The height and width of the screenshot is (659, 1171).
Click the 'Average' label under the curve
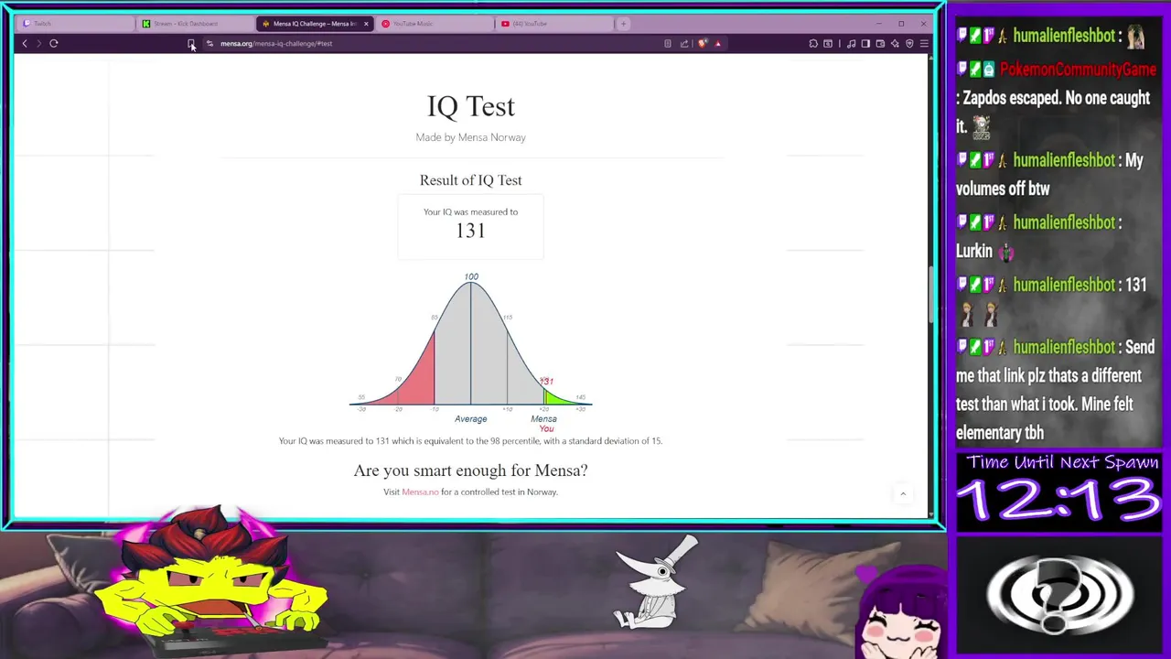pos(471,419)
